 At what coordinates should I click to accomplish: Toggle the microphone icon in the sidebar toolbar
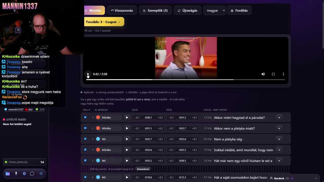point(16,174)
